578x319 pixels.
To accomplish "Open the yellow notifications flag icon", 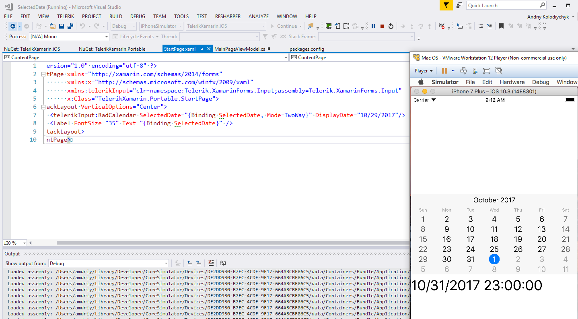I will click(446, 5).
